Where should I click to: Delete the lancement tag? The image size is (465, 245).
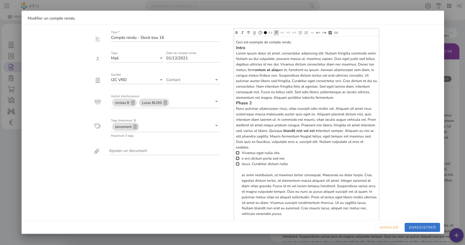coord(135,127)
